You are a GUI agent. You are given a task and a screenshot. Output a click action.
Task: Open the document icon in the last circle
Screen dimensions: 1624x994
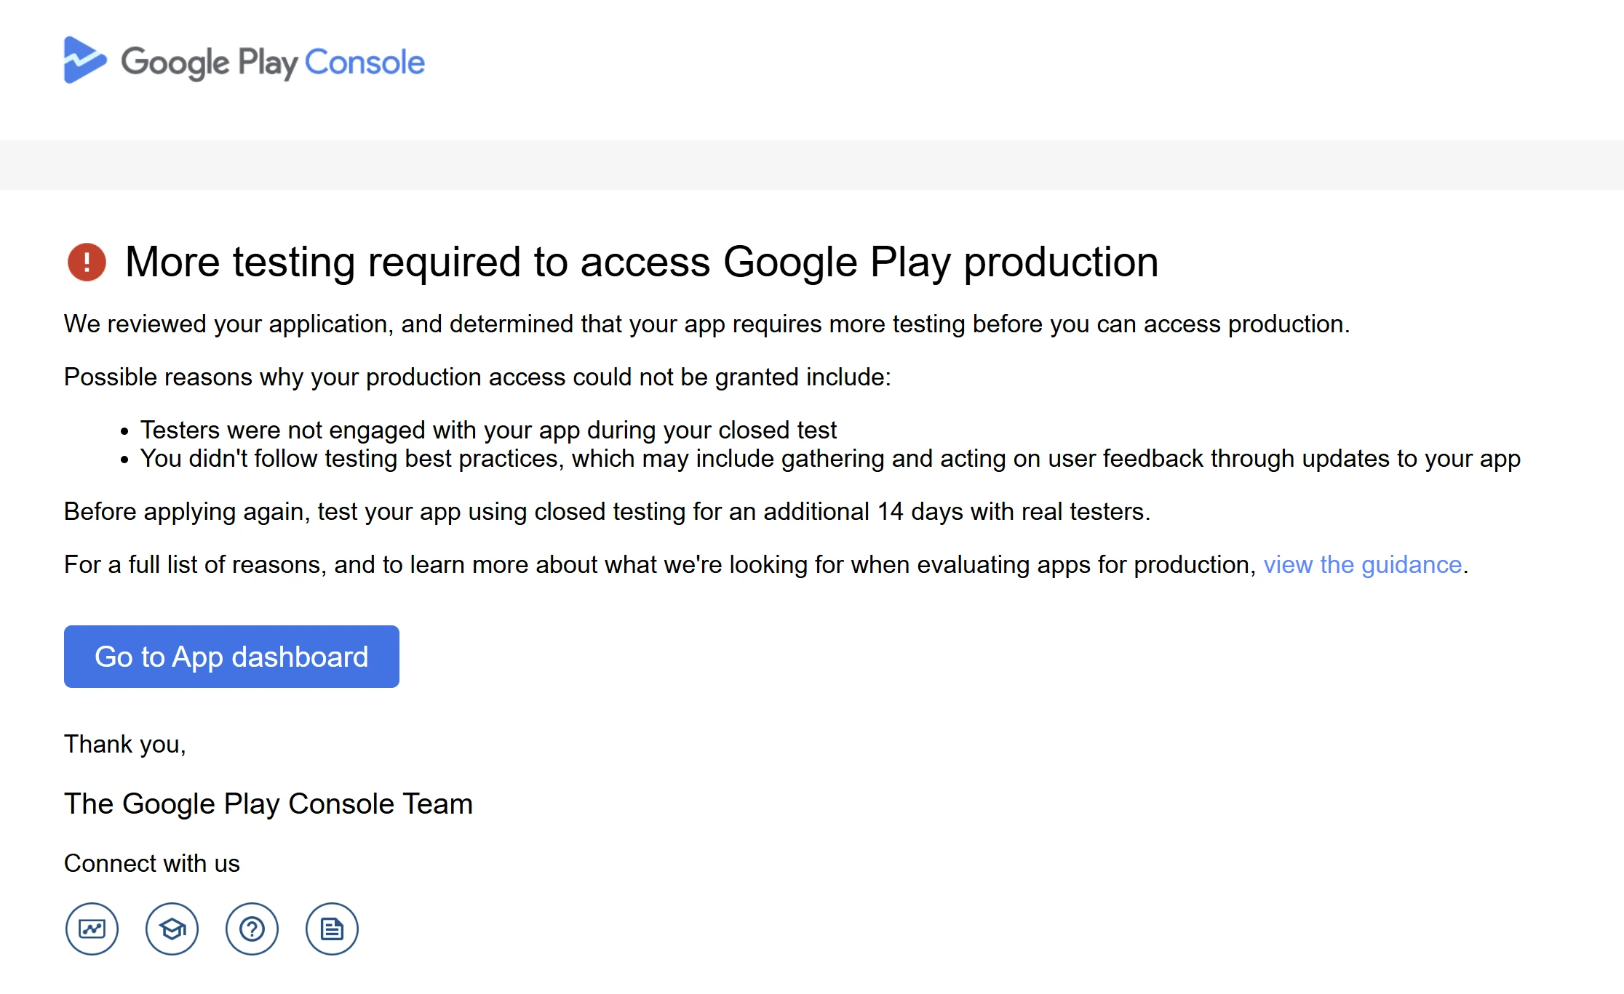click(x=332, y=929)
